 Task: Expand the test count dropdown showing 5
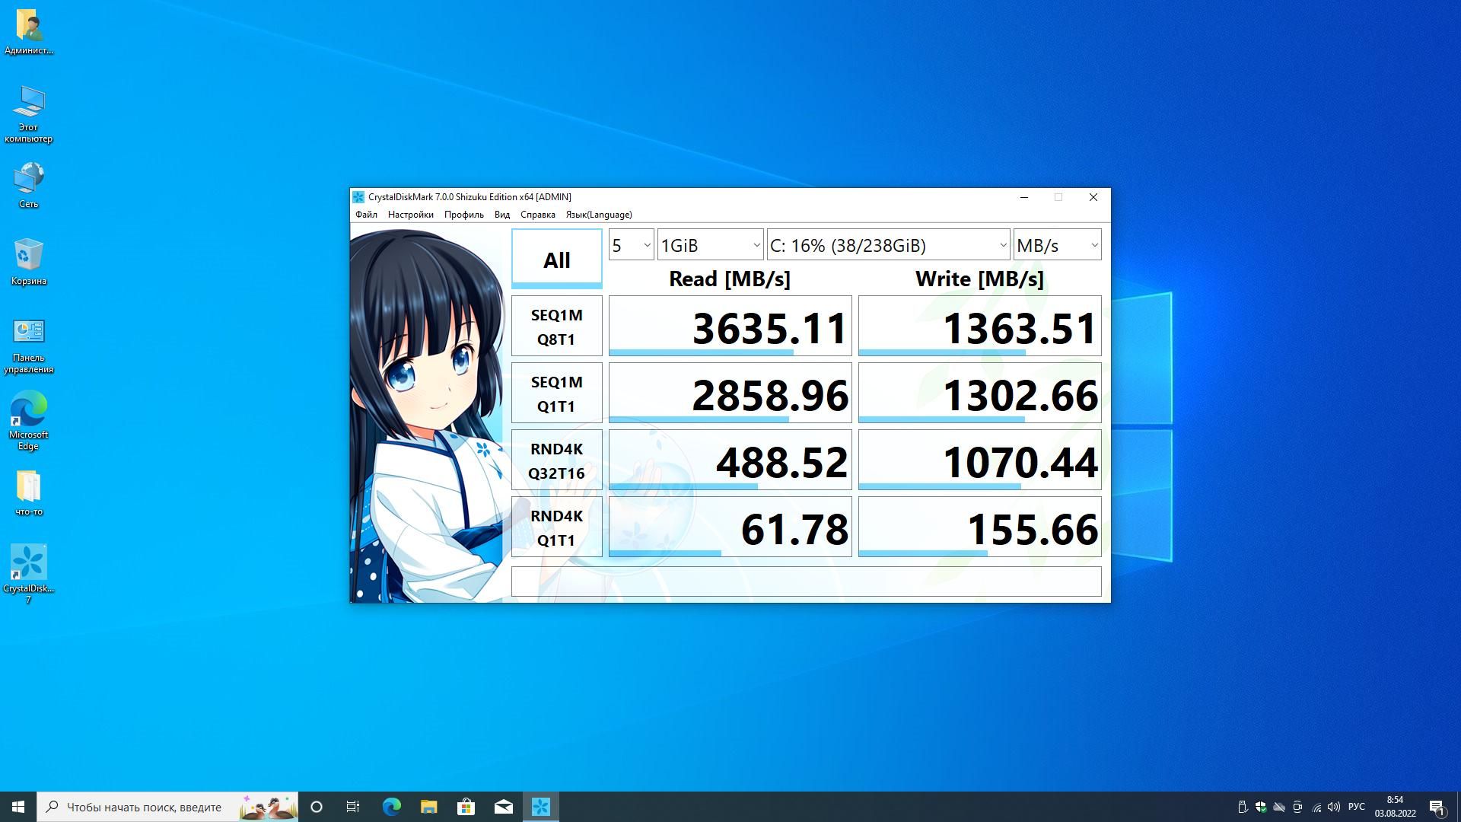click(631, 245)
